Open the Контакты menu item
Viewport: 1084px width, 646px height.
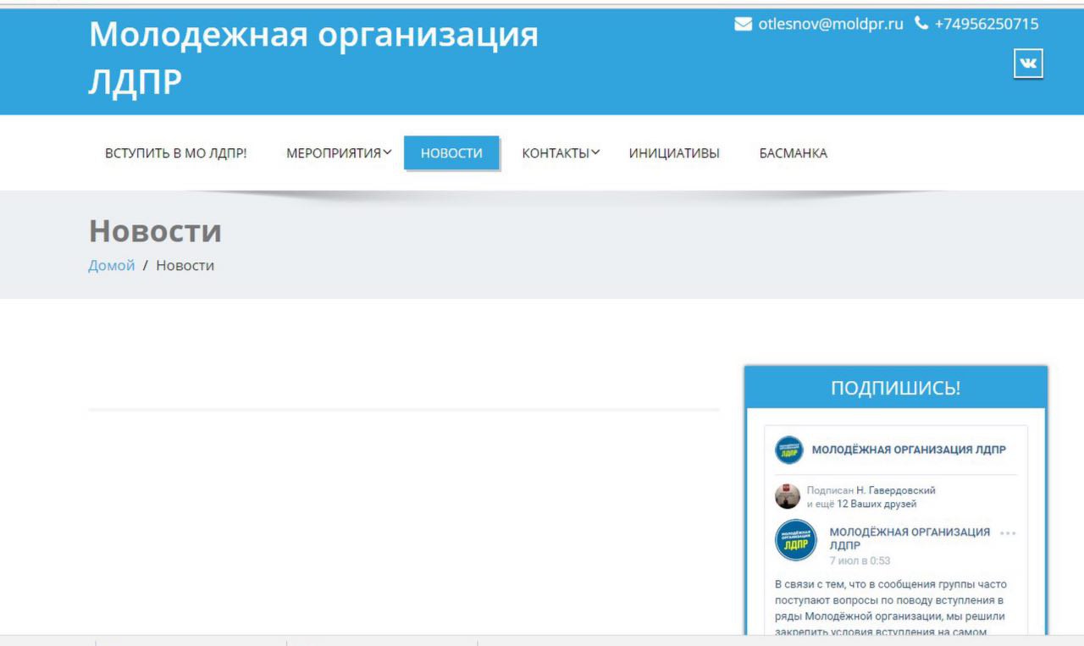[556, 153]
